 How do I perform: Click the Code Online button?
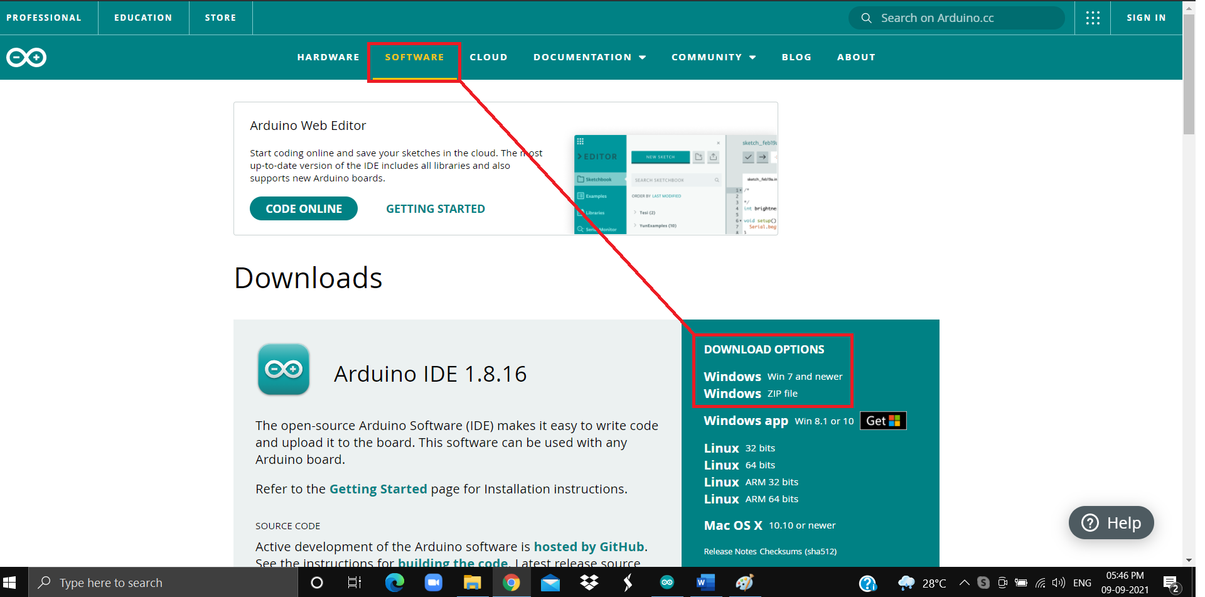(x=304, y=208)
